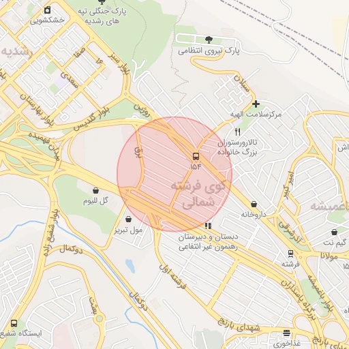Click the ایستگاه شفیع bus station icon

tap(14, 323)
